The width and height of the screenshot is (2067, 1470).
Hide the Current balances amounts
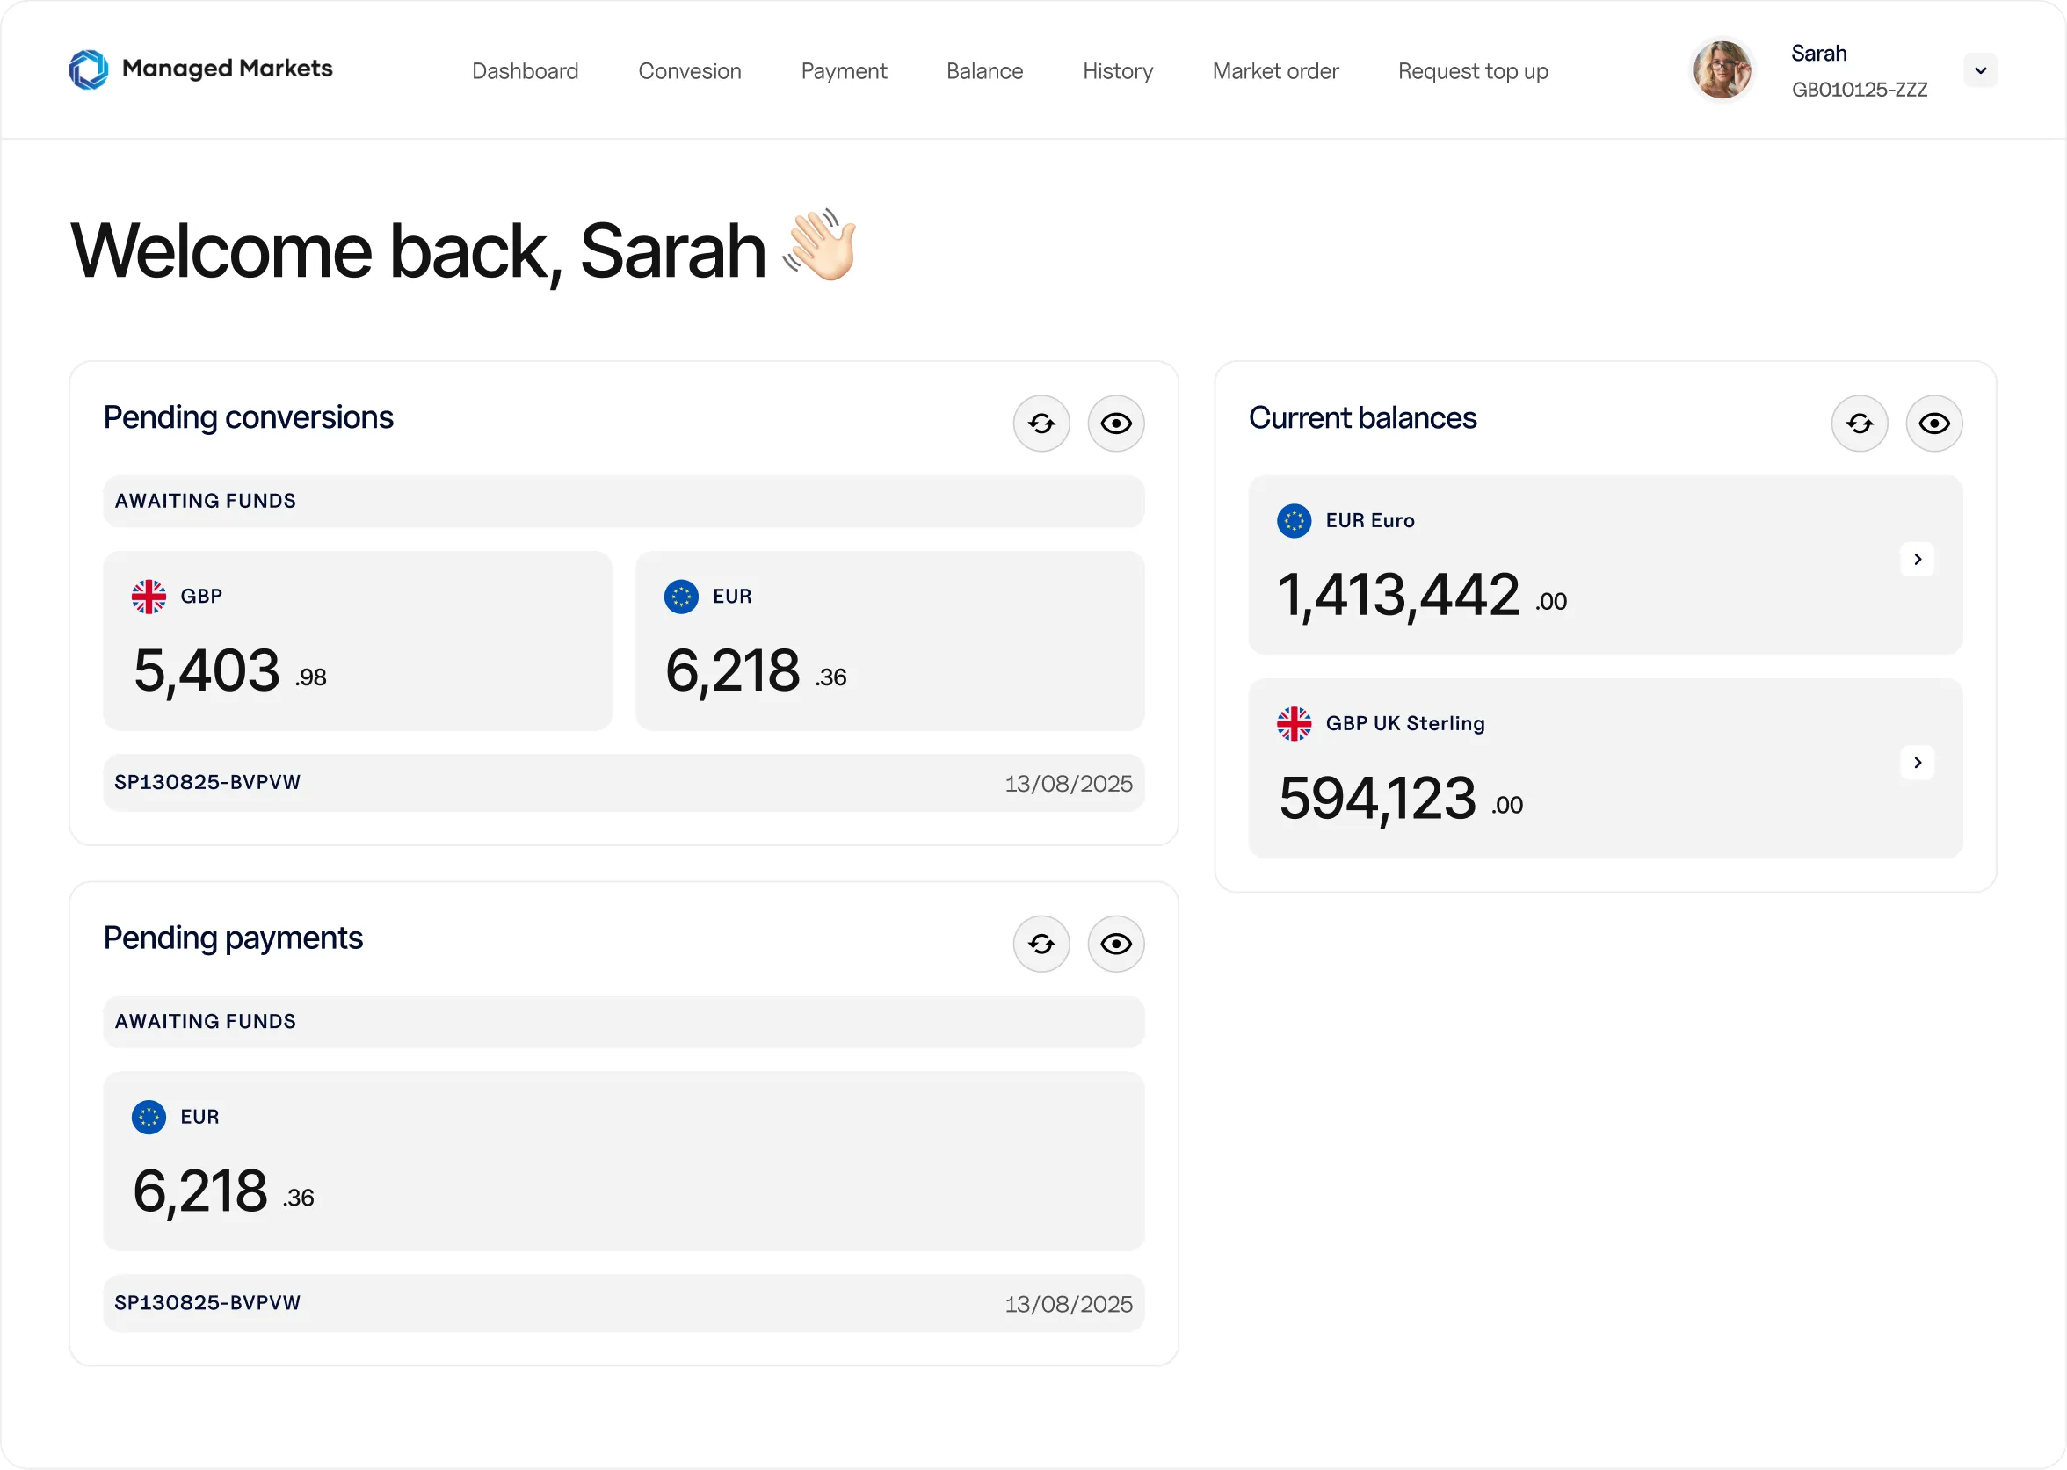1934,423
